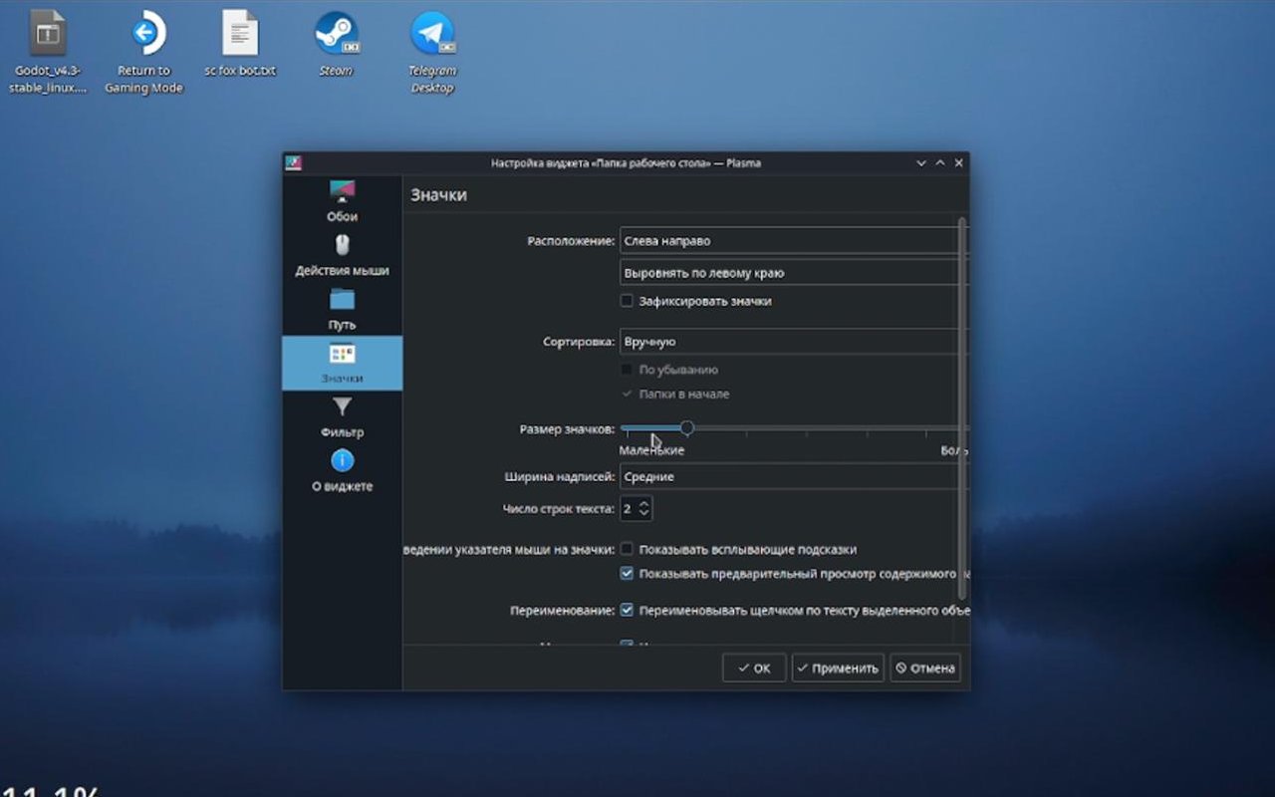1275x797 pixels.
Task: Open the Обои (Wallpaper) section icon
Action: point(342,191)
